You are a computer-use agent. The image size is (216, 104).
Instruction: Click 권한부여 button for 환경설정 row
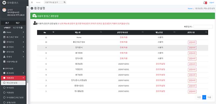tap(192, 64)
